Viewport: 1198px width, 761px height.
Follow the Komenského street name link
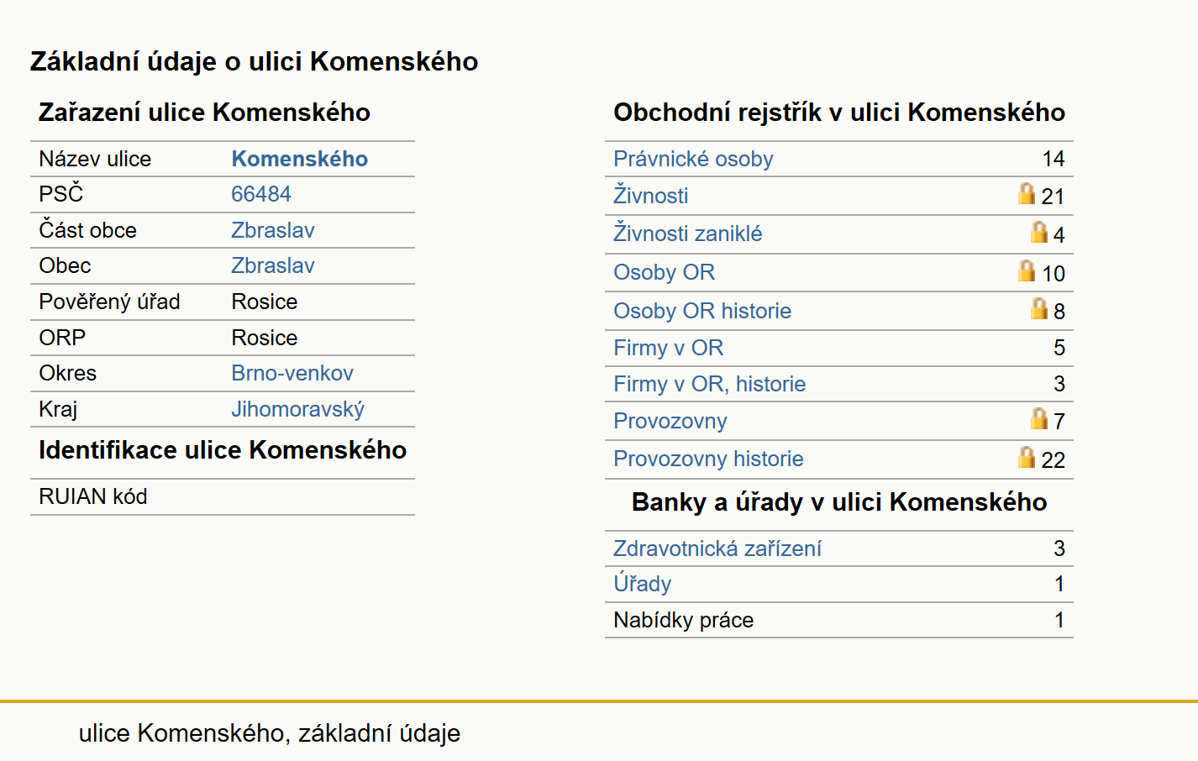(300, 159)
